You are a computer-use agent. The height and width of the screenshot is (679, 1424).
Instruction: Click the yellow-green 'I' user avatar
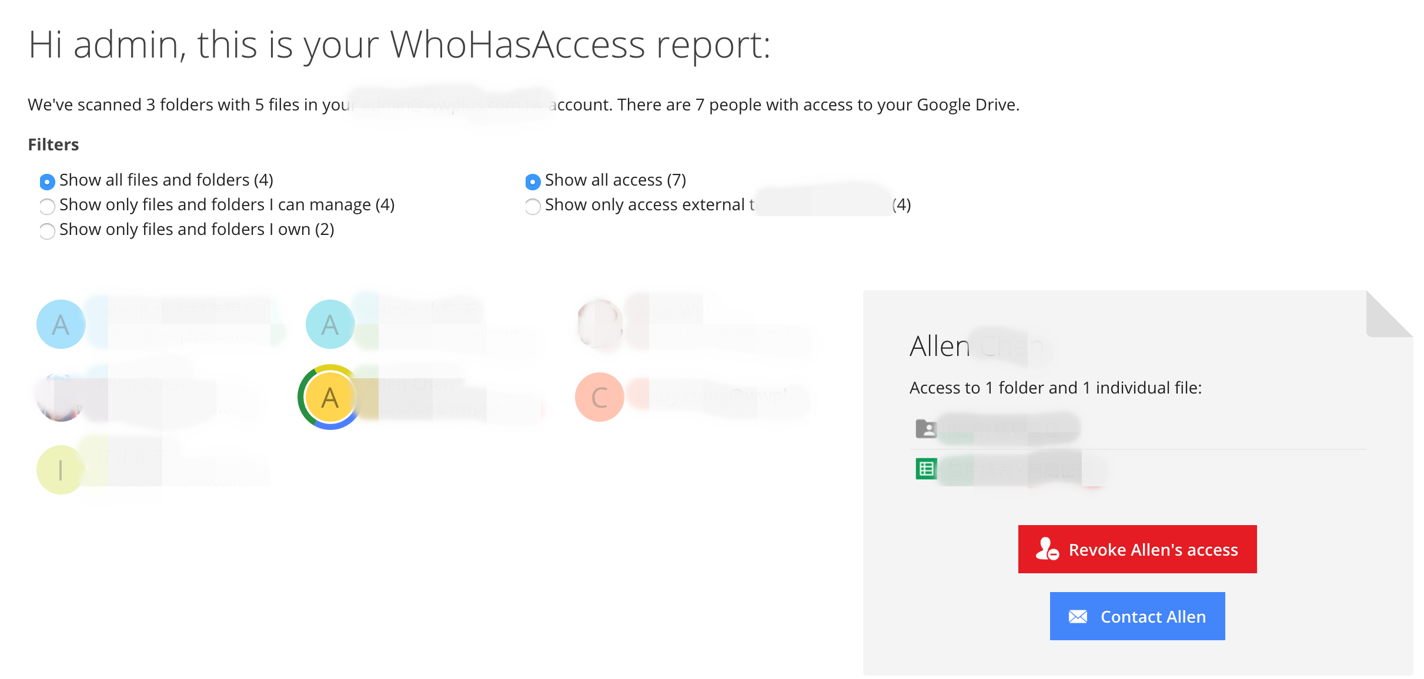(61, 470)
